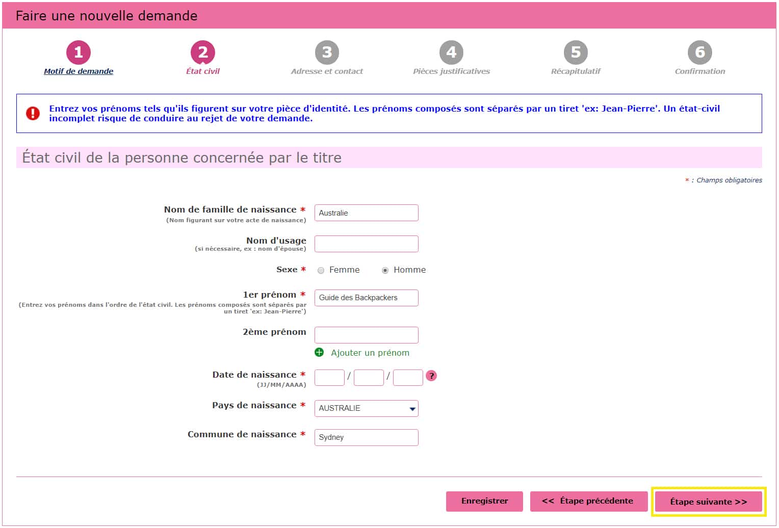Click the Adresse et contact step label
The image size is (779, 528).
[x=327, y=71]
